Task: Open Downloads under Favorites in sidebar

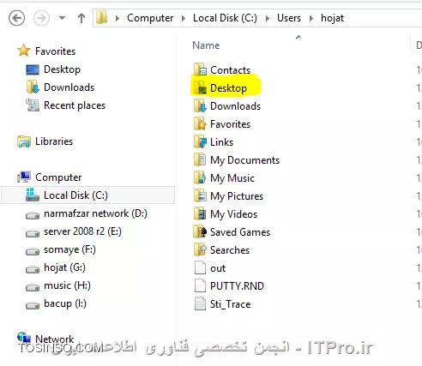Action: click(x=69, y=87)
